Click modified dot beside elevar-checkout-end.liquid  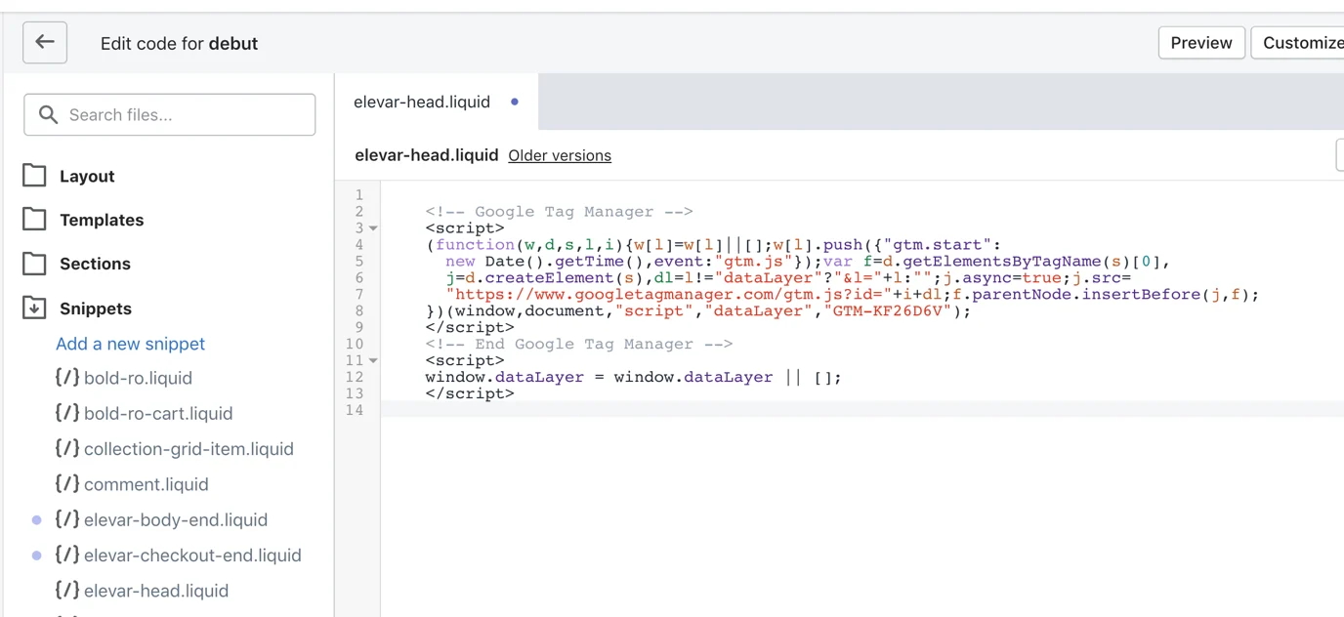click(37, 555)
